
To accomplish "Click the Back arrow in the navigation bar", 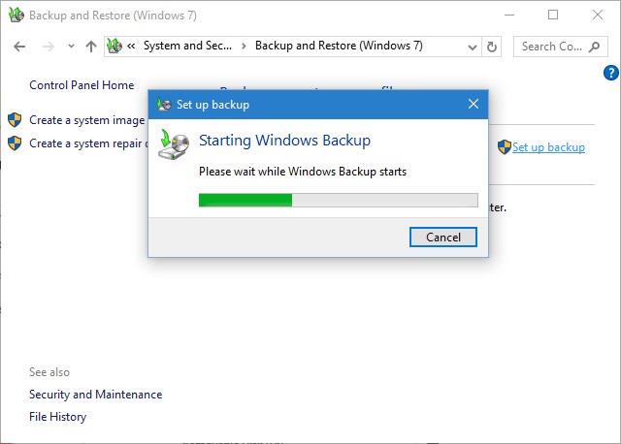I will click(19, 47).
